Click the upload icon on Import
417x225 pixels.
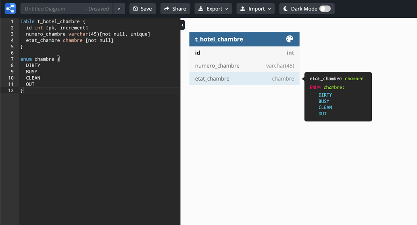(x=243, y=9)
